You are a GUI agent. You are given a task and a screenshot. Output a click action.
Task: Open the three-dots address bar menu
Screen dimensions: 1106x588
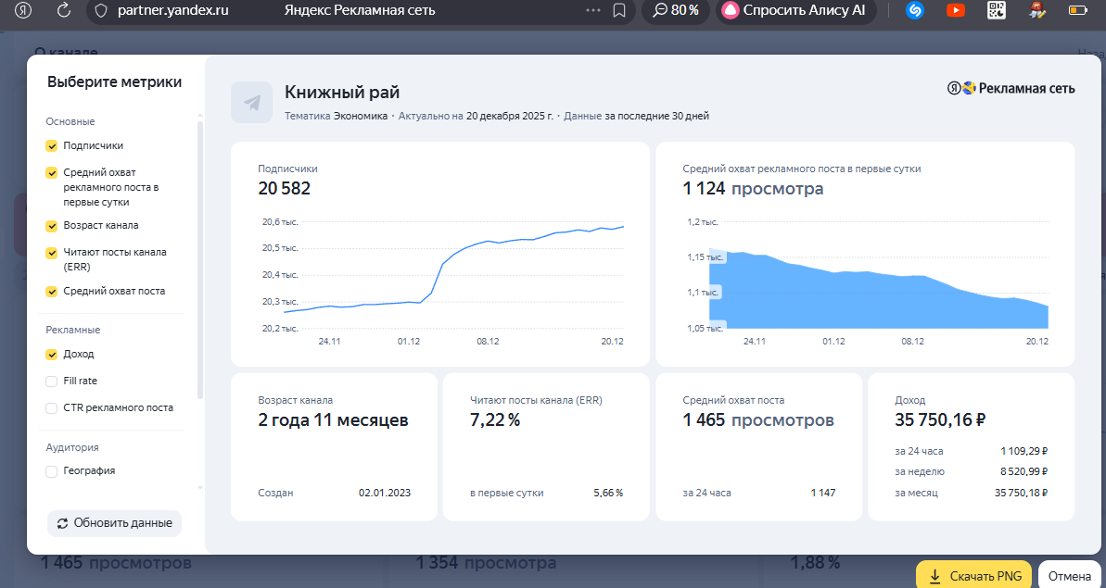click(593, 11)
